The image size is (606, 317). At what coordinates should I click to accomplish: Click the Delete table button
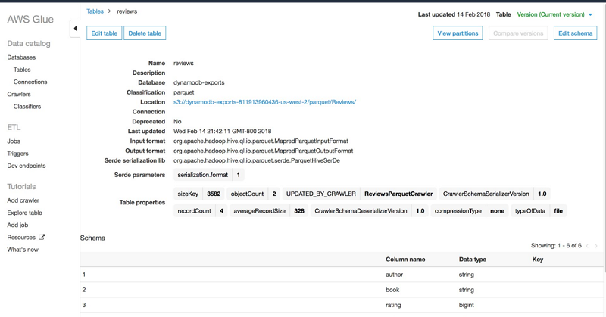tap(145, 33)
